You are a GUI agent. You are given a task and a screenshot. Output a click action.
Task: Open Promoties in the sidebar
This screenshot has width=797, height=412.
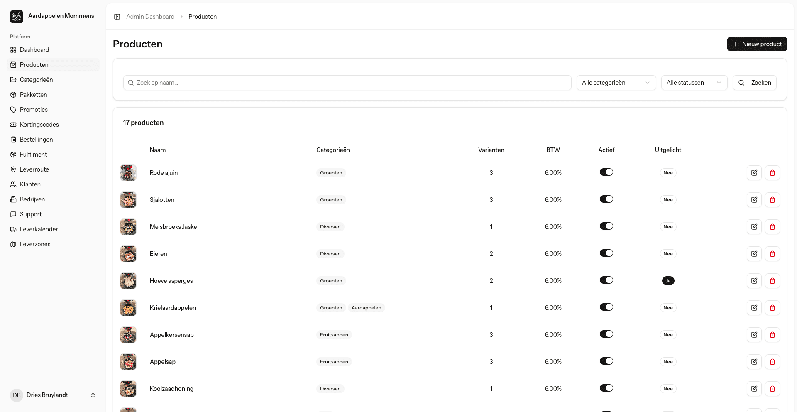[53, 110]
